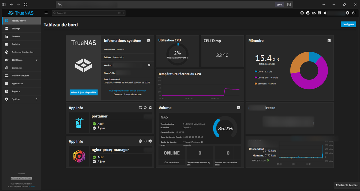Toggle the sidebar hamburger menu
Image resolution: width=360 pixels, height=191 pixels.
(x=46, y=13)
